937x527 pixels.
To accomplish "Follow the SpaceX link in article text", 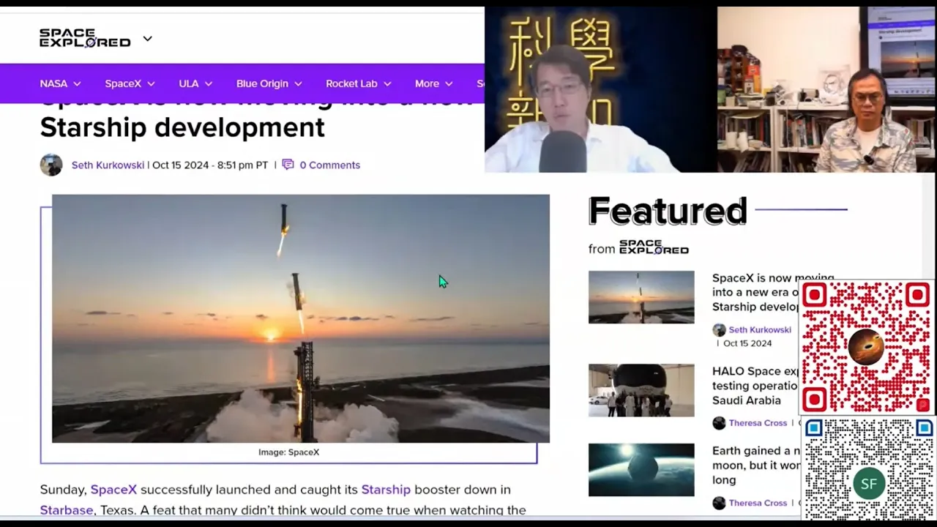I will tap(113, 489).
